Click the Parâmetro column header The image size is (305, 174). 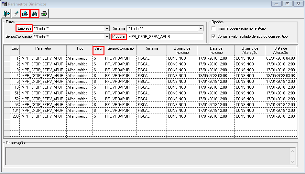point(43,50)
